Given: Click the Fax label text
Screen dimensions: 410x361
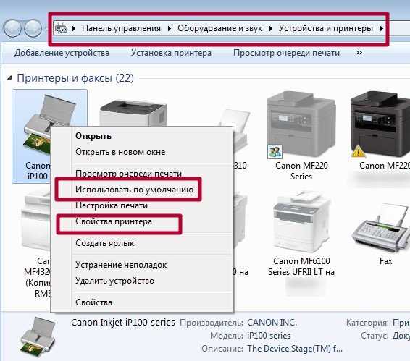Looking at the screenshot, I should (385, 261).
